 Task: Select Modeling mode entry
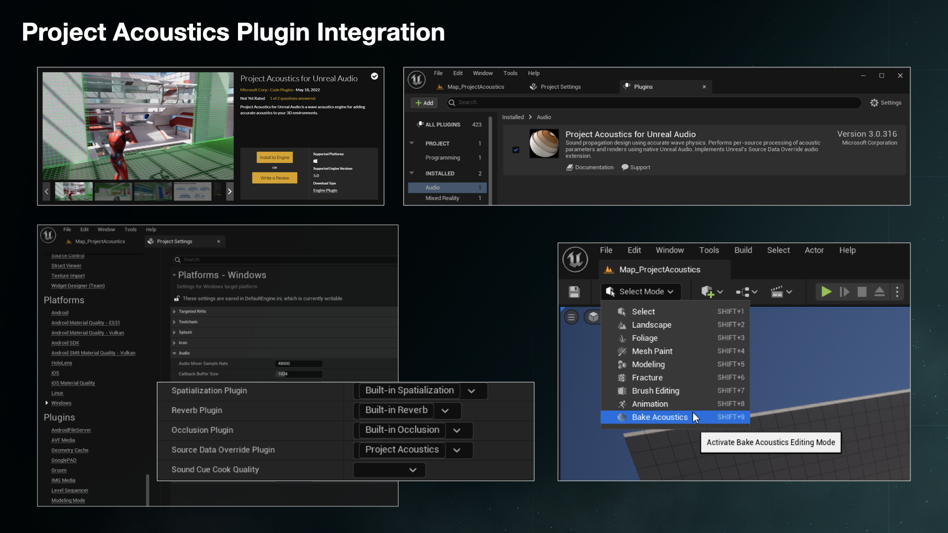[x=675, y=364]
